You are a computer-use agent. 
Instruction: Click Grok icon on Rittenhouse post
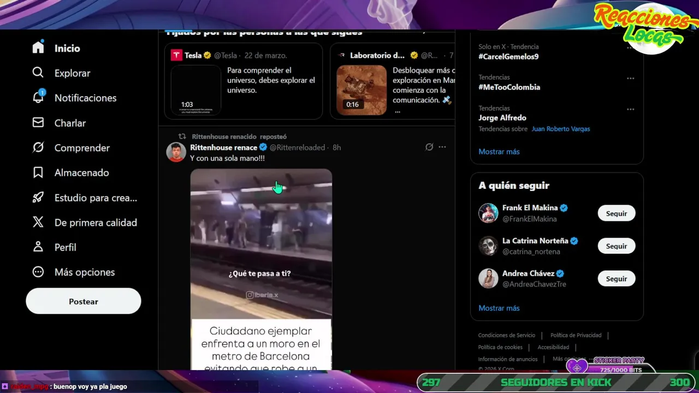point(429,147)
